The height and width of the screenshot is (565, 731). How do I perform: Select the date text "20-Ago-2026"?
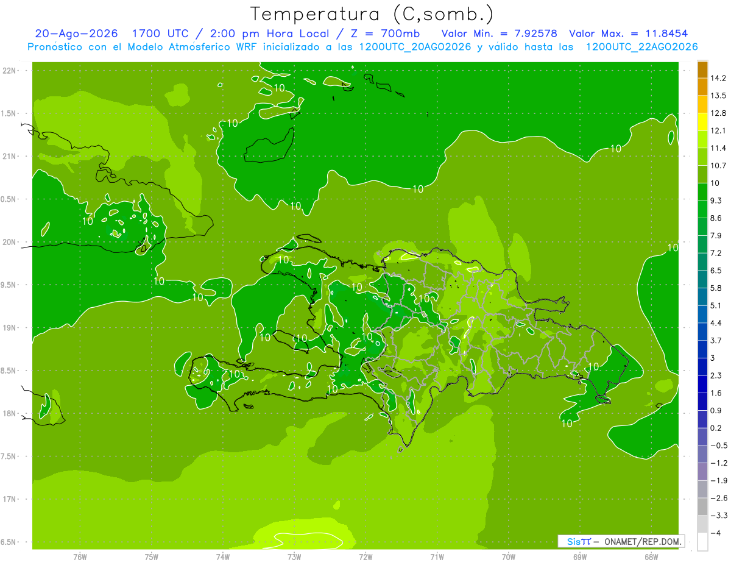tap(76, 34)
